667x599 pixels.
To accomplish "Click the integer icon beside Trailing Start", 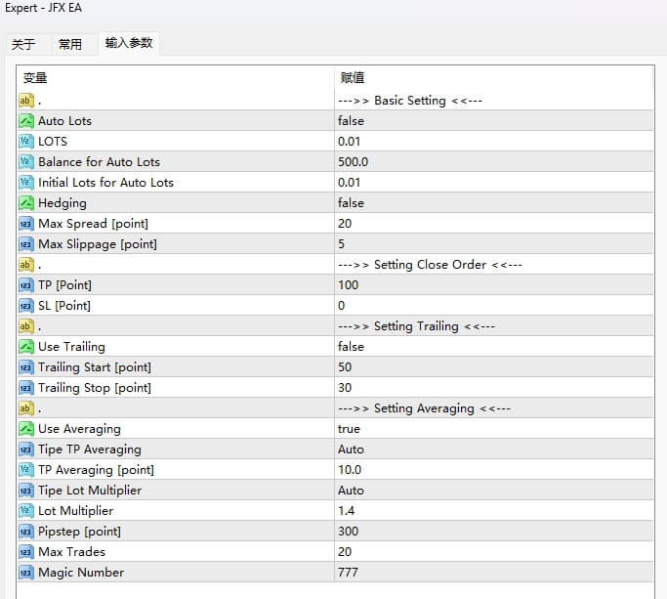I will tap(26, 367).
